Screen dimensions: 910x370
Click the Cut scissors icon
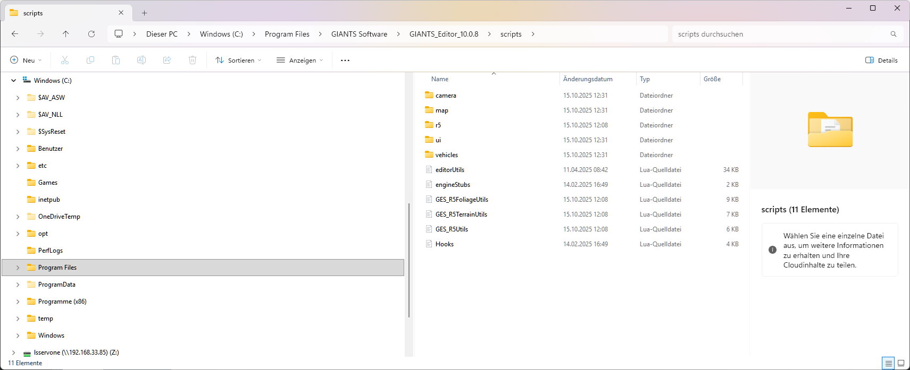click(65, 61)
